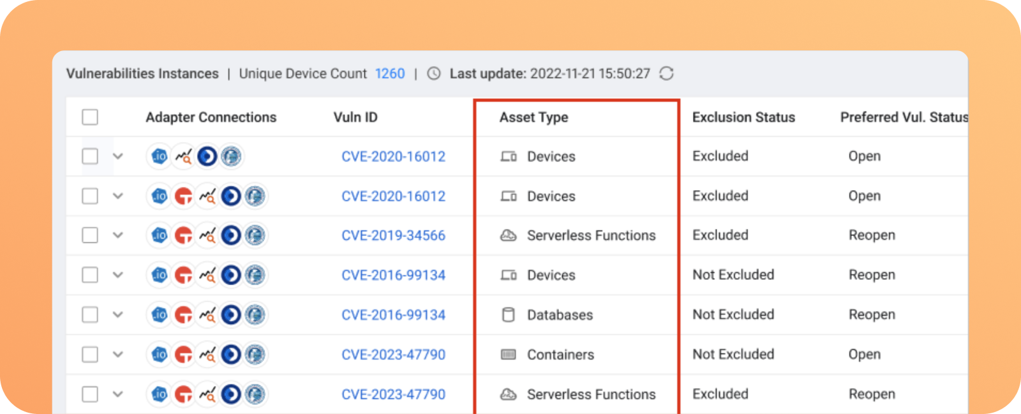The image size is (1021, 414).
Task: Click 'Reopen' in the Databases row
Action: (872, 314)
